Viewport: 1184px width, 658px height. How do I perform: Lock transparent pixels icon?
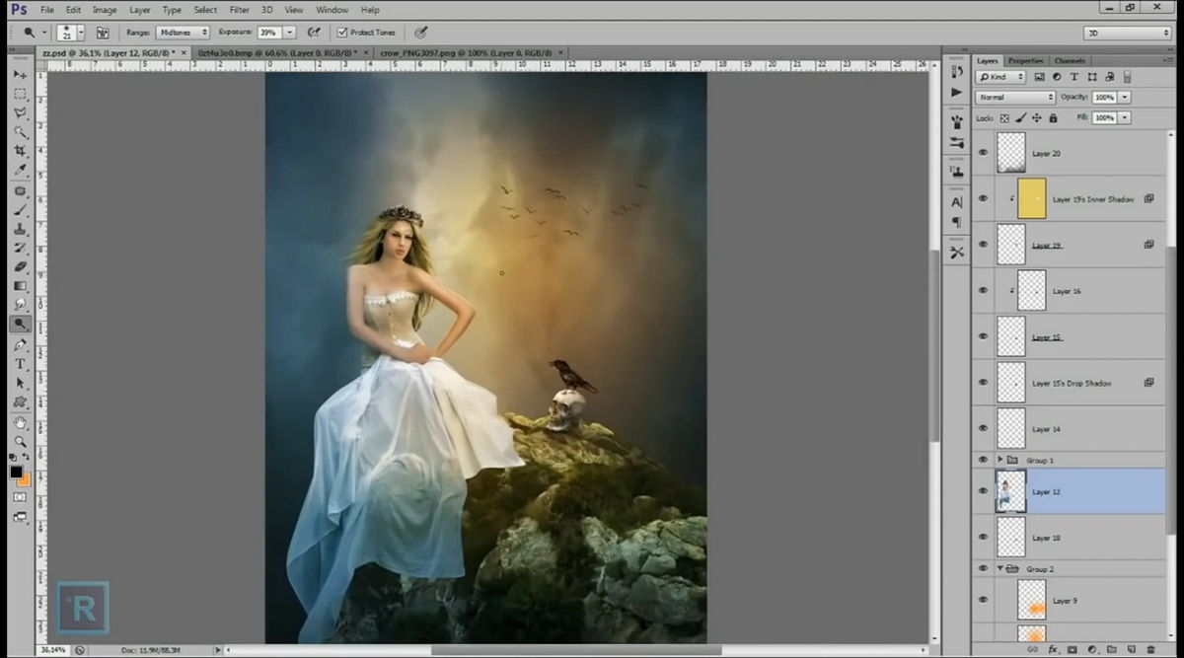tap(1005, 117)
